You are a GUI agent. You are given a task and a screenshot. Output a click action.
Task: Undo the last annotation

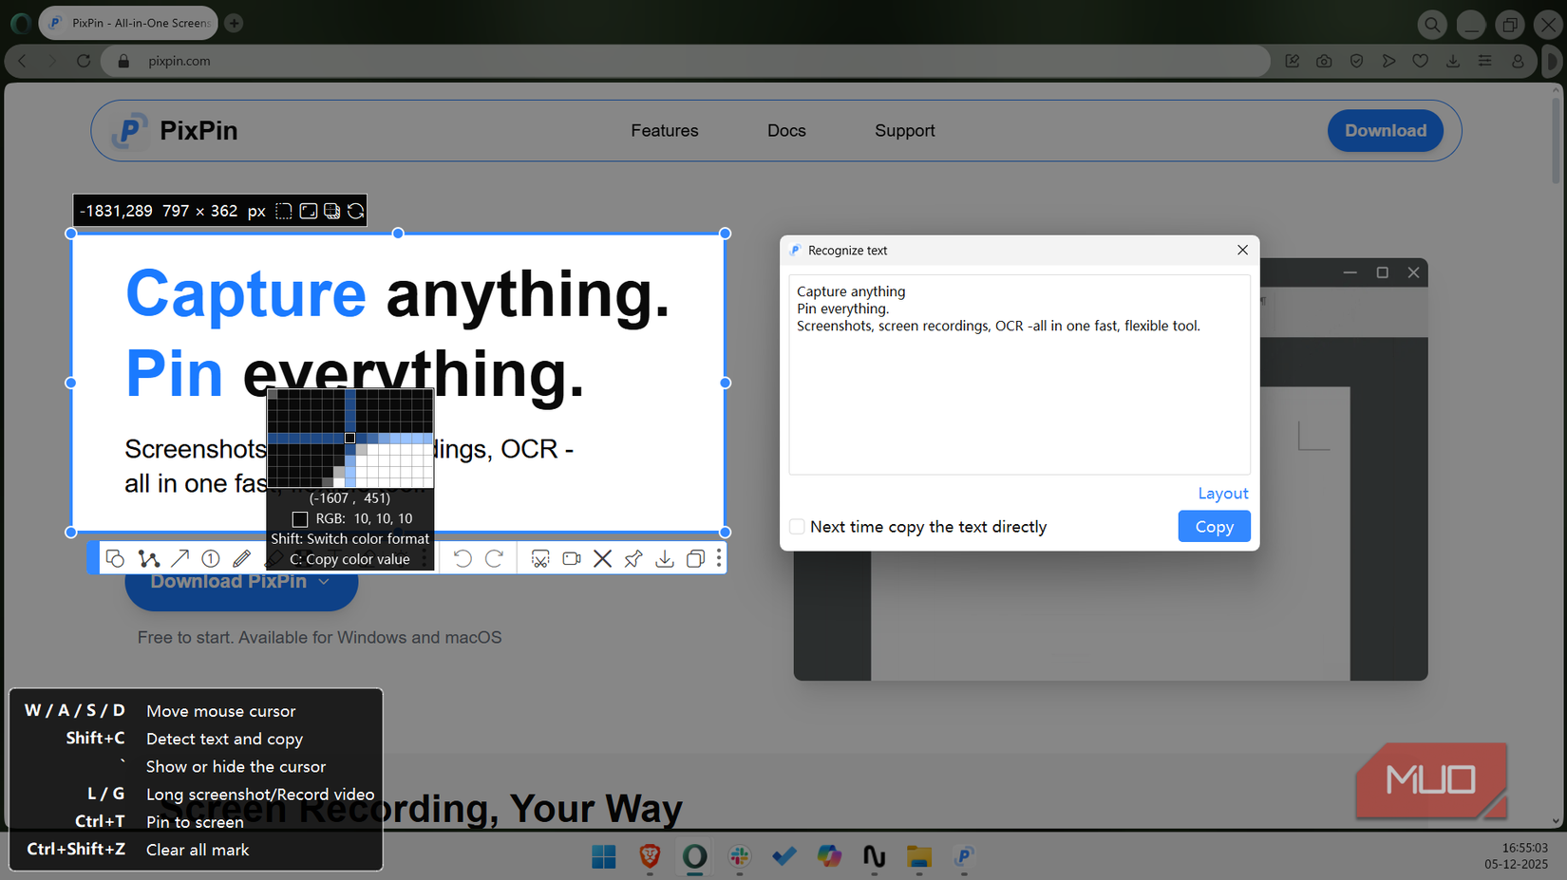463,558
